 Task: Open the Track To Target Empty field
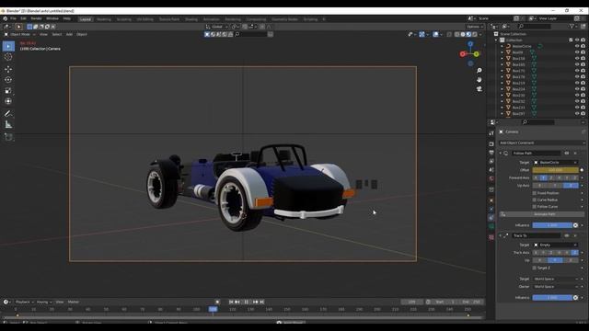point(555,245)
